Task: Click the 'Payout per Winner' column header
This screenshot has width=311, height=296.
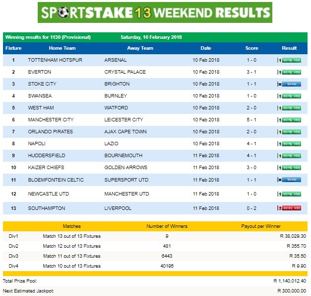Action: pos(261,226)
